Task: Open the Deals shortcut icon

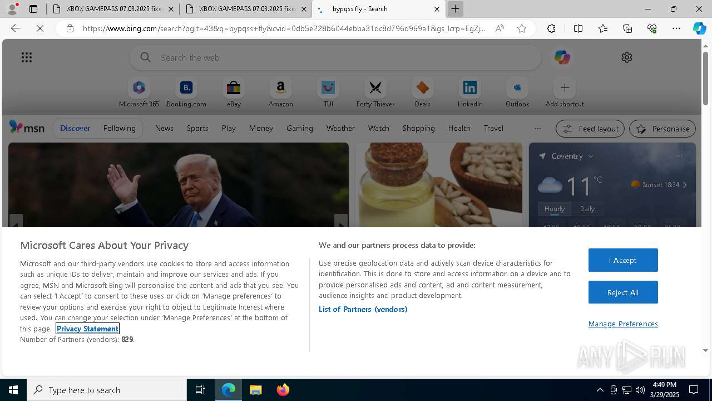Action: [423, 88]
